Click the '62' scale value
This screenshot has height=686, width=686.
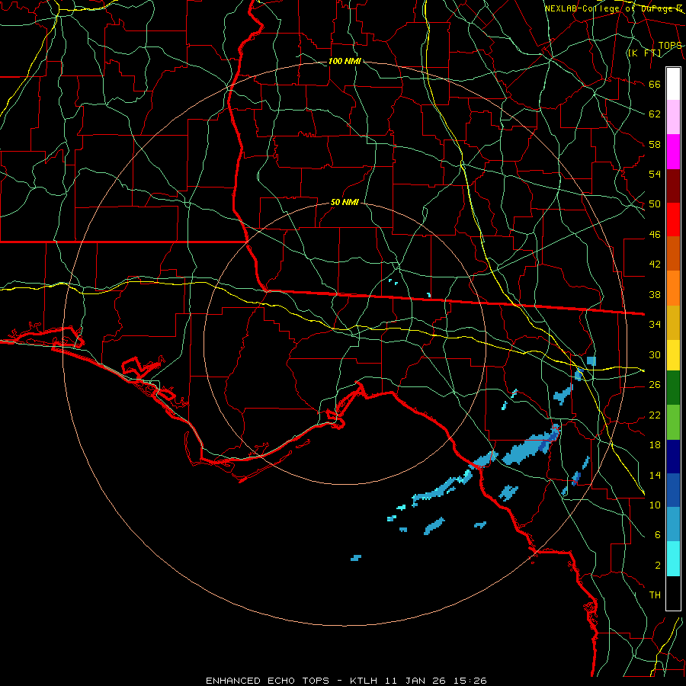(x=655, y=114)
